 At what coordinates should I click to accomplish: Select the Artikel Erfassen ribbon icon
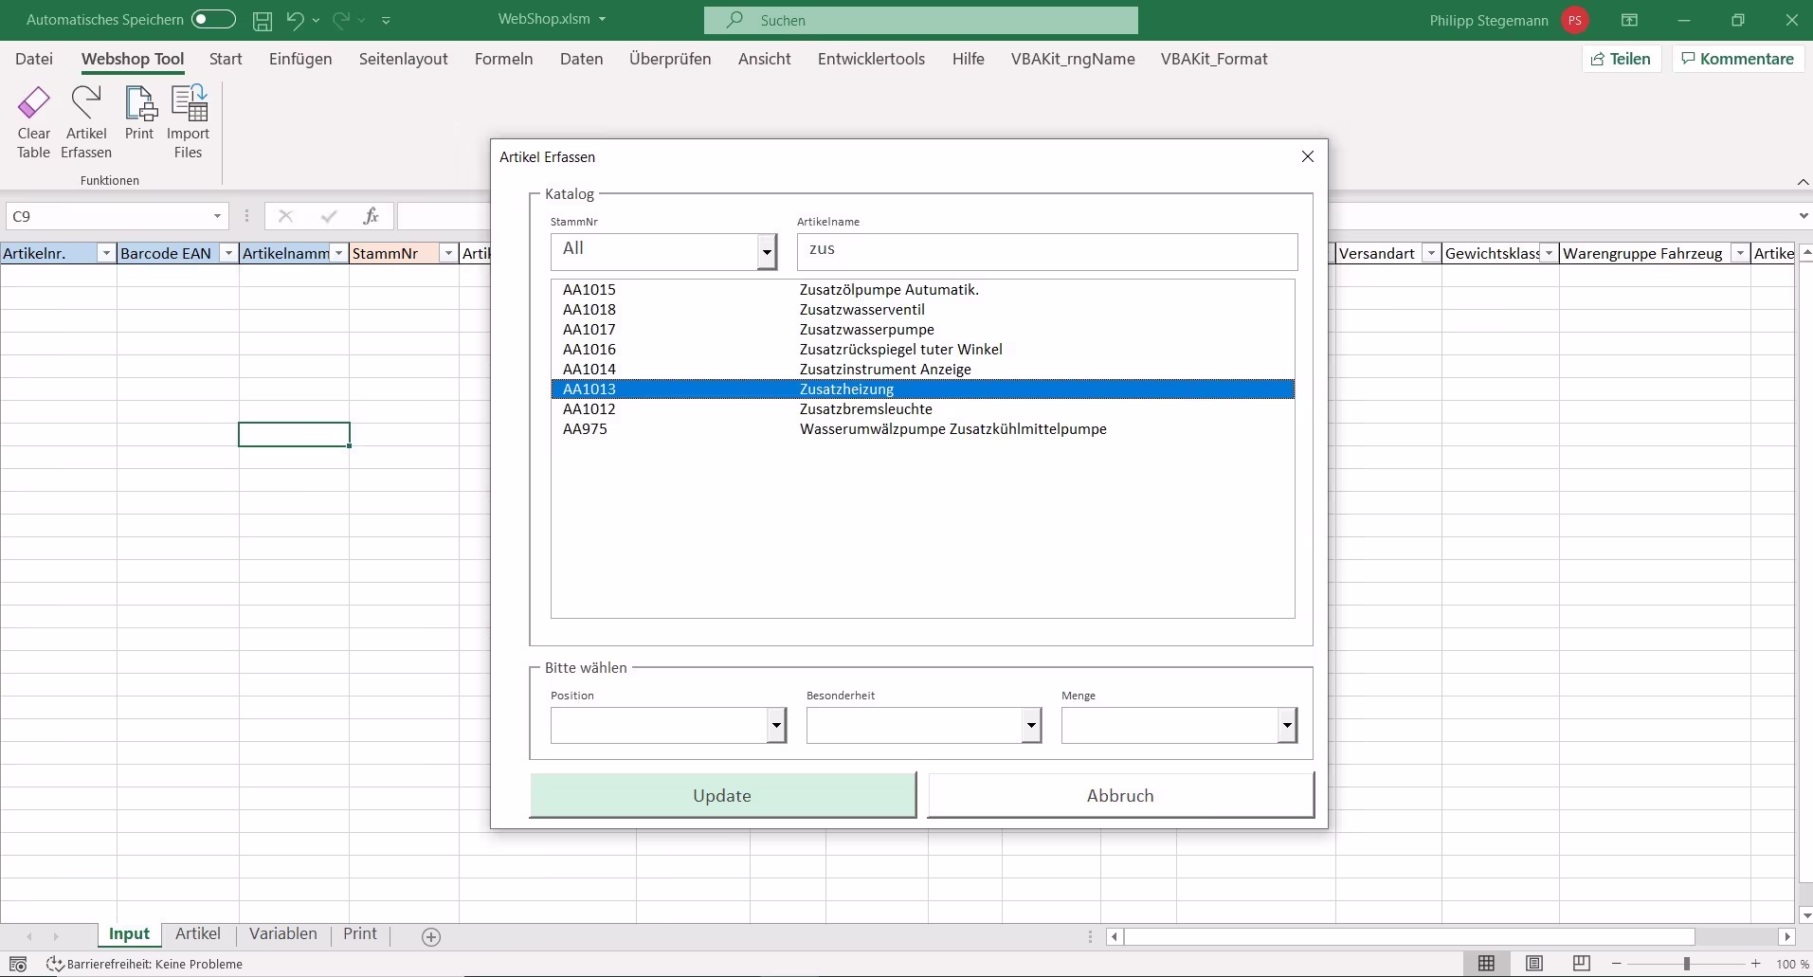(x=86, y=121)
